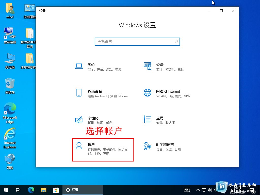Minimize the 设置 window
260x195 pixels.
210,11
